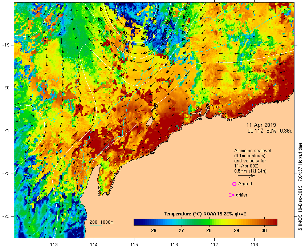Click the drifter legend label
The image size is (305, 247).
[241, 195]
